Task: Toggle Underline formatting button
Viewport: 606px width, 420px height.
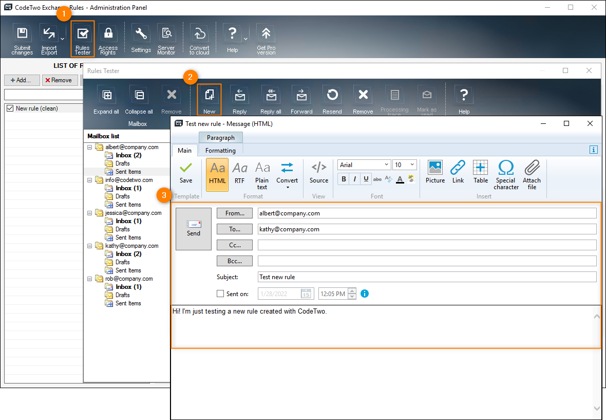Action: point(366,179)
